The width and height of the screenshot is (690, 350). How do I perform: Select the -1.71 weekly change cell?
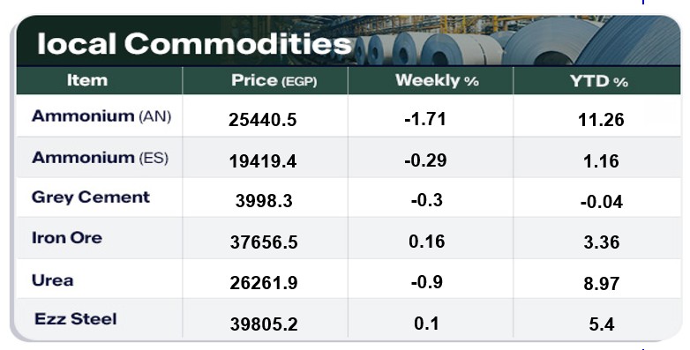coord(425,119)
